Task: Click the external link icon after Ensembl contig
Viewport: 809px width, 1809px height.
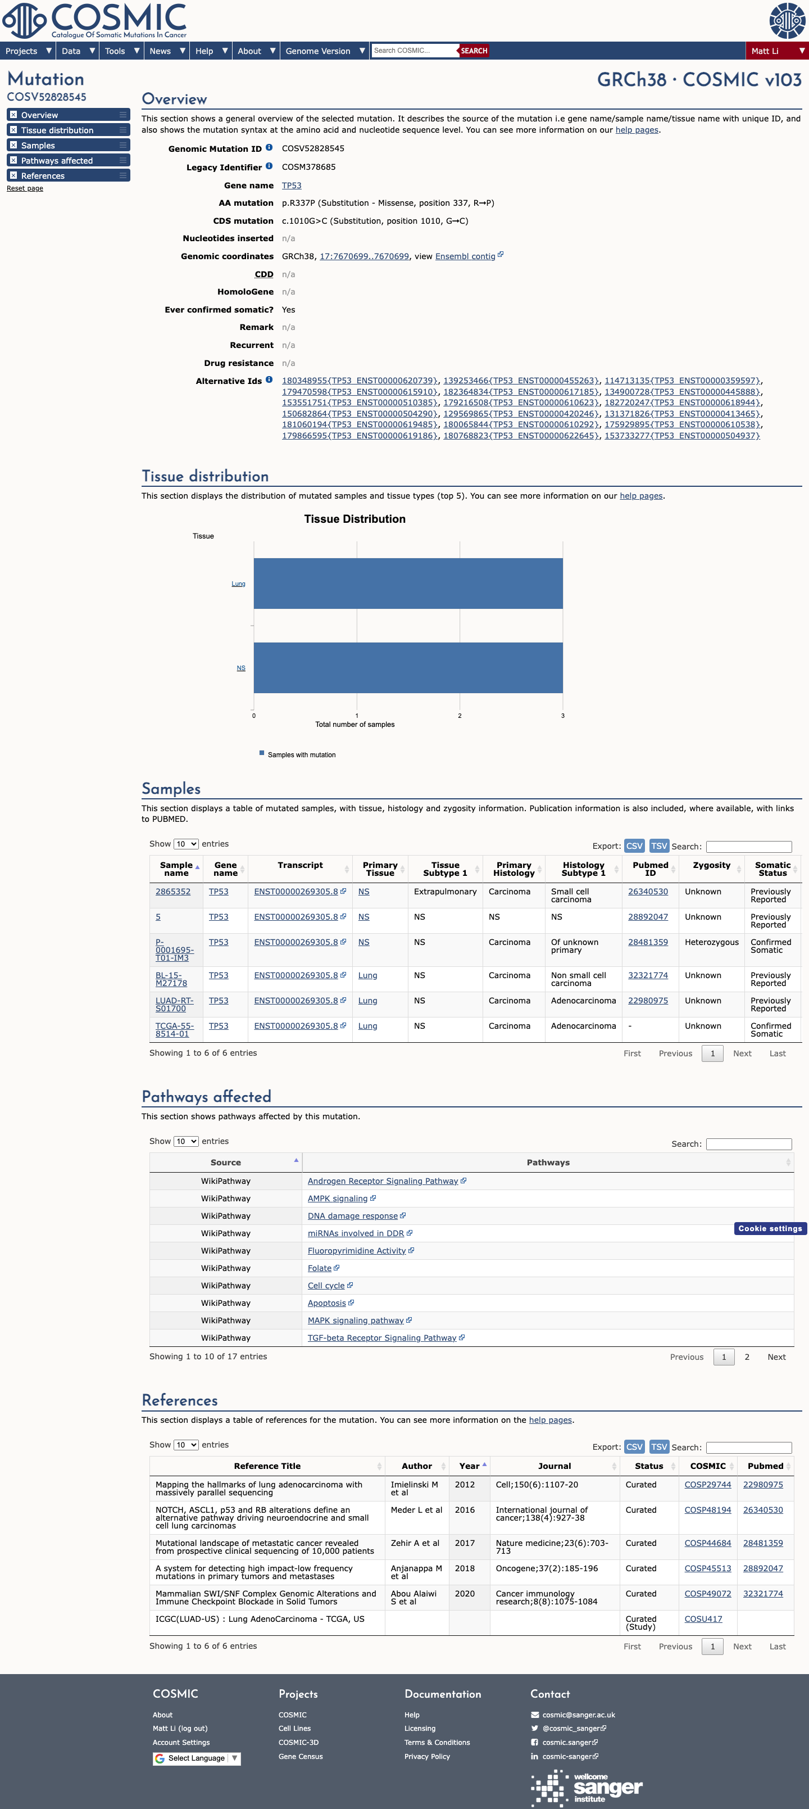Action: (500, 255)
